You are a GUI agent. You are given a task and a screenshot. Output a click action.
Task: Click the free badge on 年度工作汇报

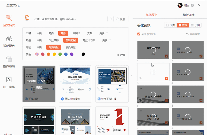[99, 99]
